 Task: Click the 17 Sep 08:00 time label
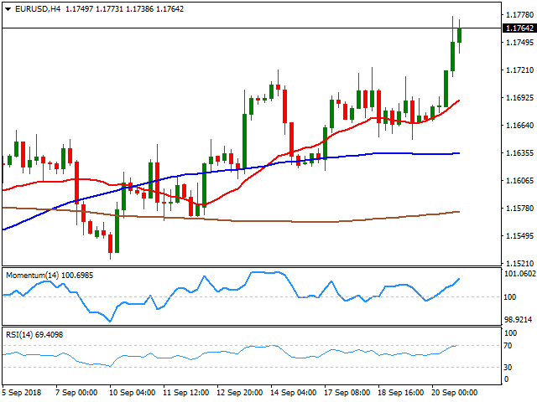pos(347,393)
